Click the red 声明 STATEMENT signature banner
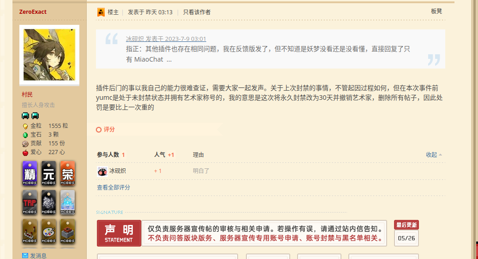 click(119, 233)
